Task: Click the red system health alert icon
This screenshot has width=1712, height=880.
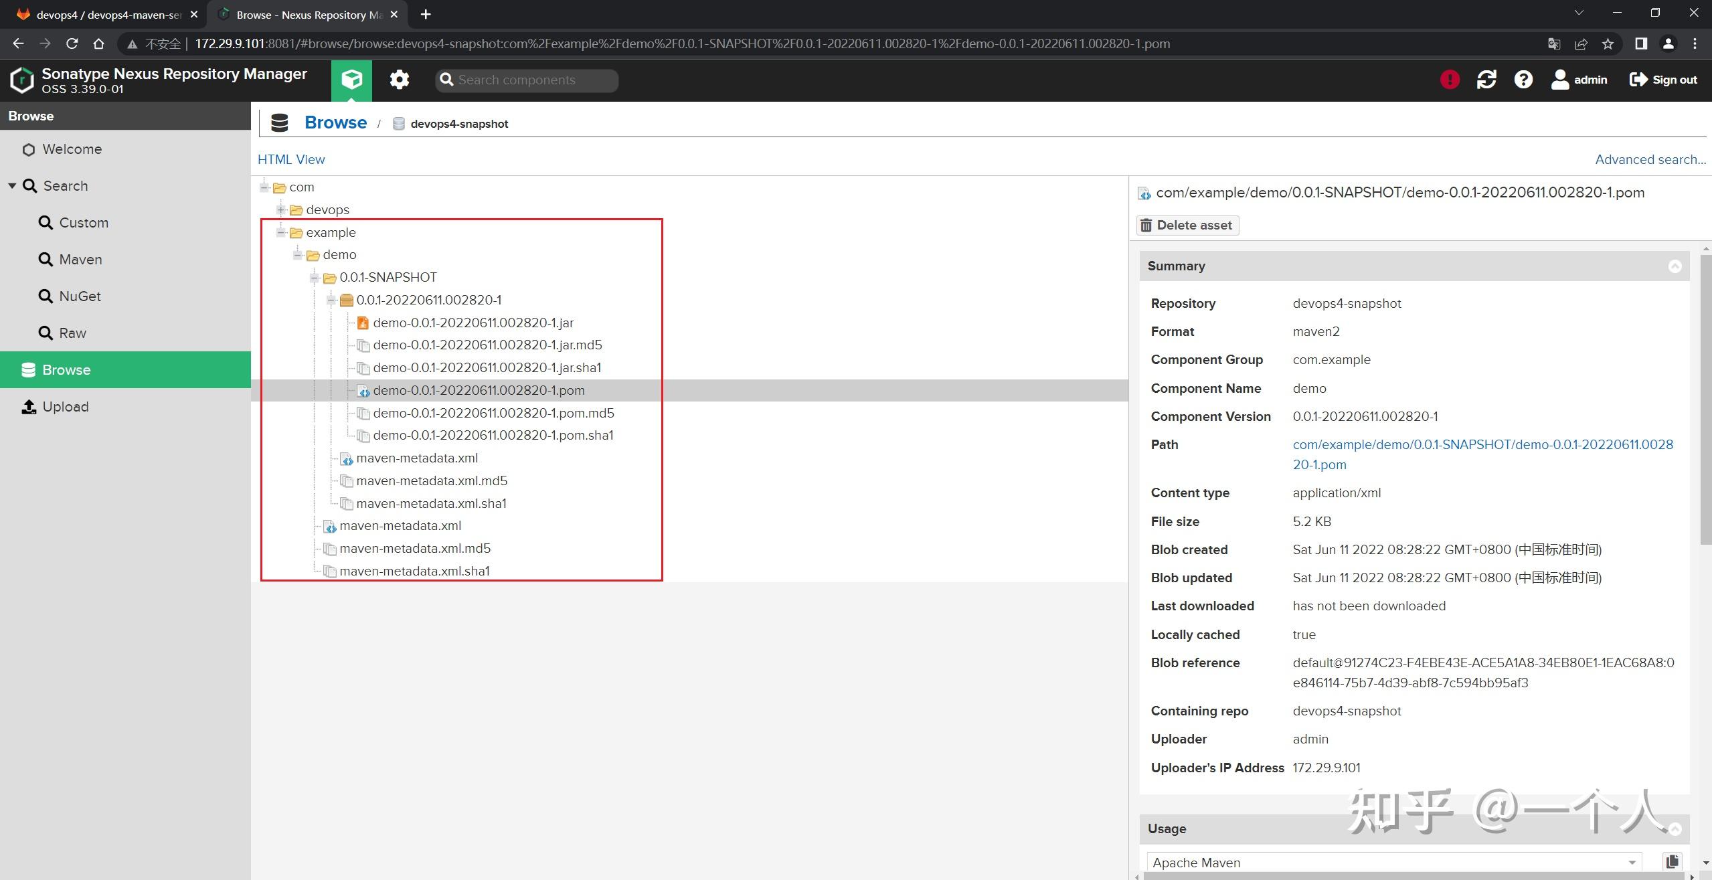Action: click(1450, 80)
